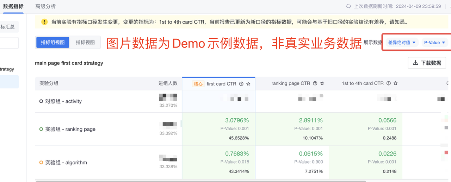Select the ranking page group green circle marker
451x182 pixels.
pyautogui.click(x=41, y=129)
